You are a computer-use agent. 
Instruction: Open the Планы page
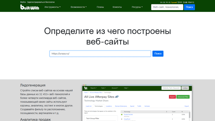(x=100, y=7)
